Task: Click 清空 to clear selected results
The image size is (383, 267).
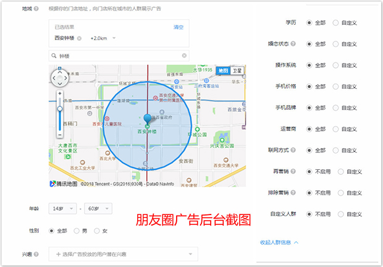Action: coord(179,27)
